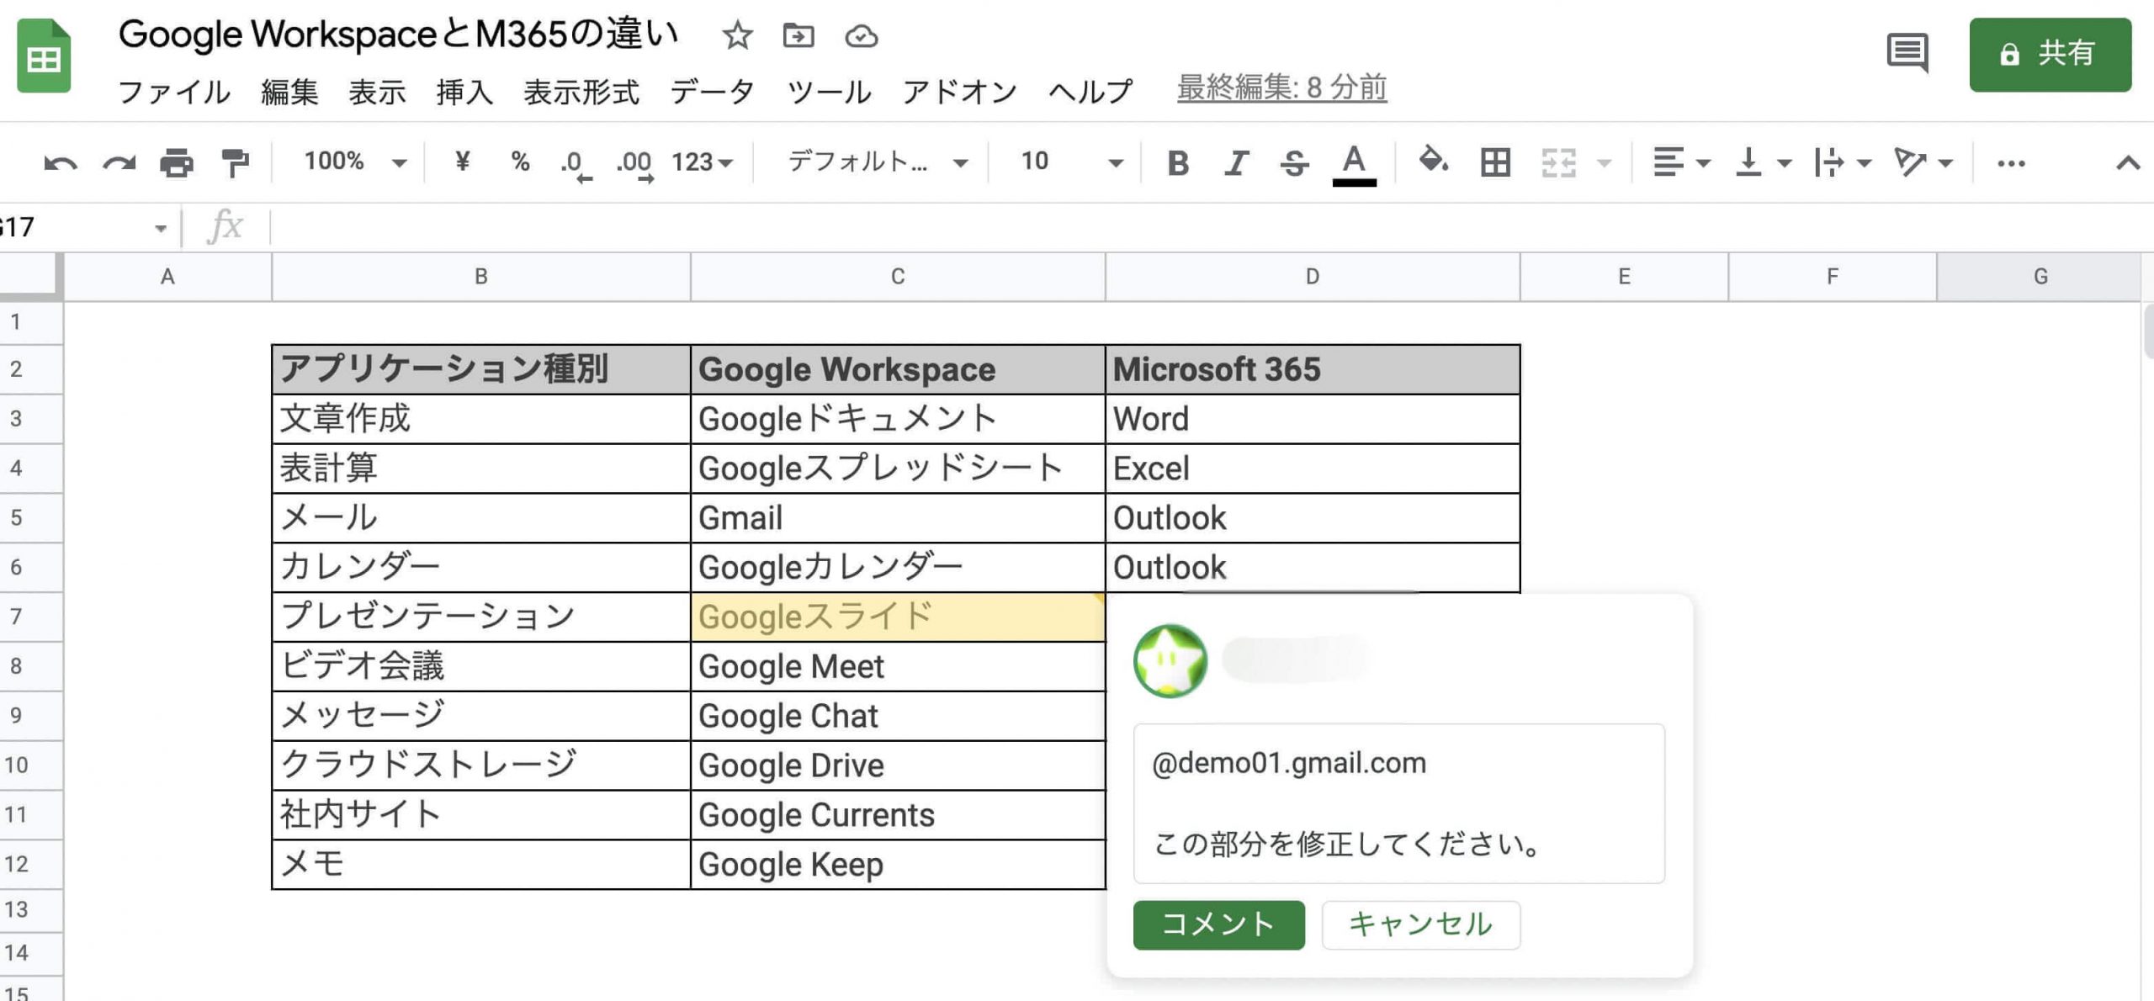Select the Google Keep cell
Screen dimensions: 2154x1001
pyautogui.click(x=897, y=865)
